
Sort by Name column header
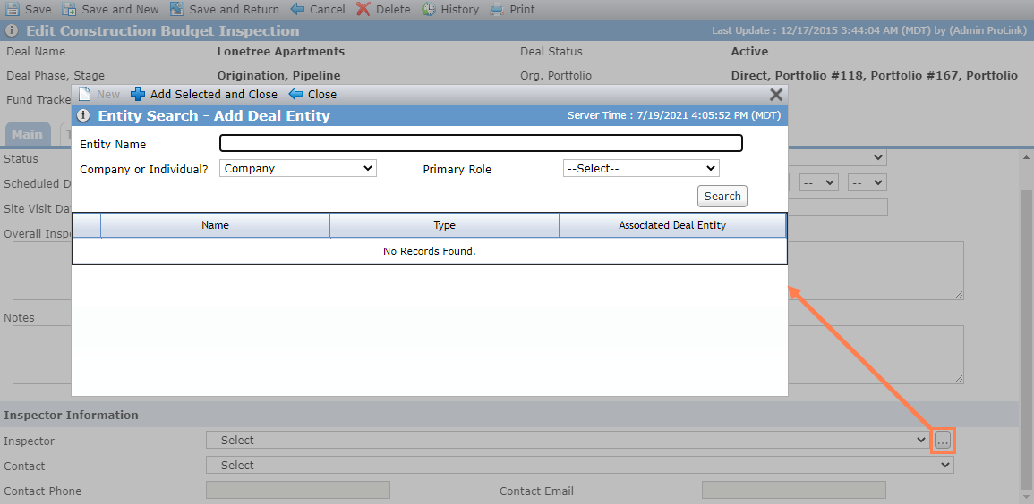pos(215,225)
